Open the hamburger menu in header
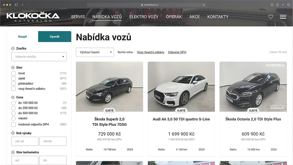This screenshot has height=165, width=293. [x=283, y=17]
